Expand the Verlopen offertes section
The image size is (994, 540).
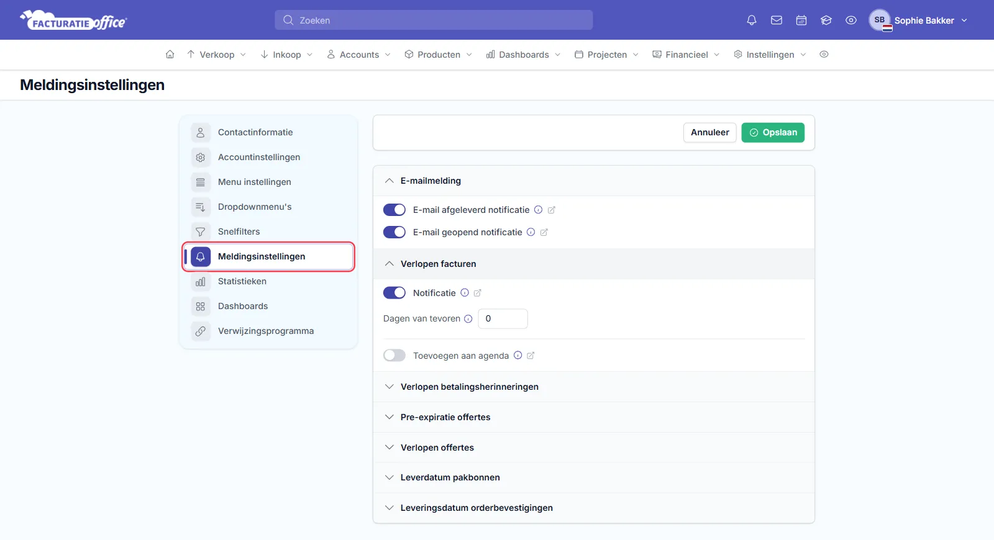click(593, 448)
